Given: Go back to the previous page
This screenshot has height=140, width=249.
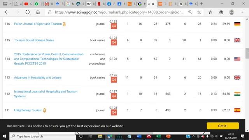Looking at the screenshot, I should click(7, 12).
